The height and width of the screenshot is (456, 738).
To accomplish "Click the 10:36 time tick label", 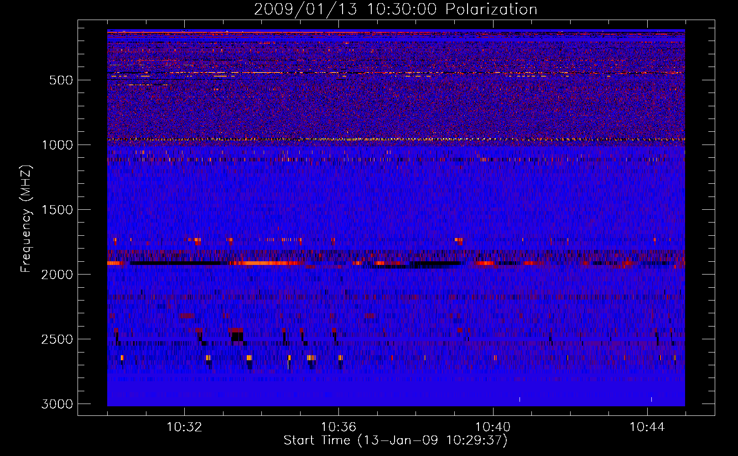I will [338, 427].
